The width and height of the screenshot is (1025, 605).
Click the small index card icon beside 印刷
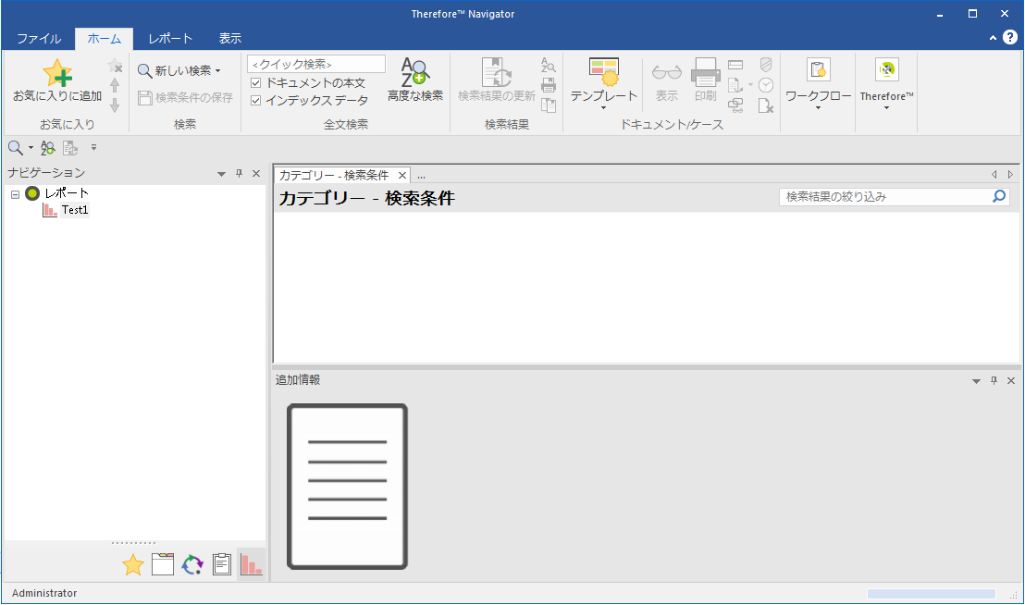[735, 65]
